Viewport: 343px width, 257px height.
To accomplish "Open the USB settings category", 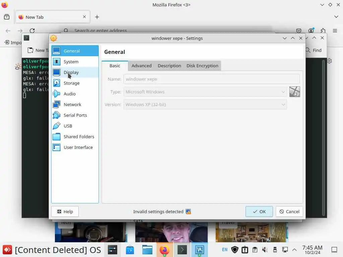I will pos(75,126).
